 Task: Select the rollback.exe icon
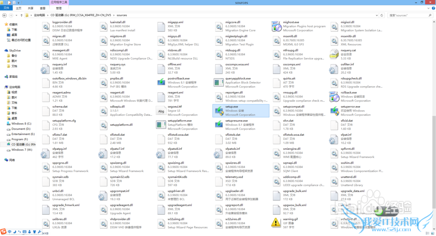[x=334, y=97]
